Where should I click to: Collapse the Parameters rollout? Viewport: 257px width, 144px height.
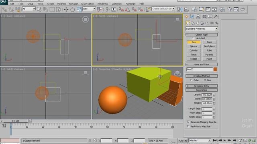click(x=202, y=90)
